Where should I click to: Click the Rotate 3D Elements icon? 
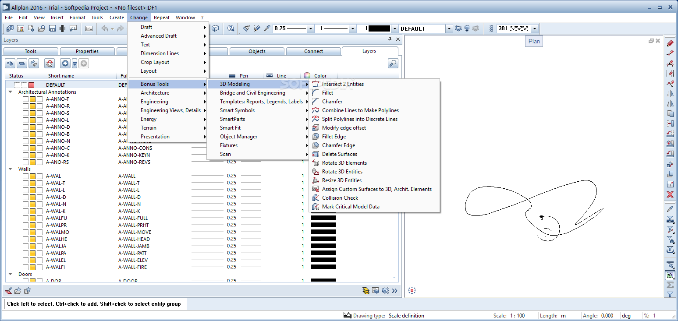(315, 163)
